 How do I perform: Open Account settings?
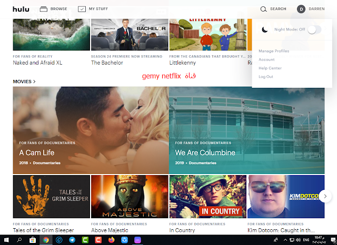[x=266, y=59]
